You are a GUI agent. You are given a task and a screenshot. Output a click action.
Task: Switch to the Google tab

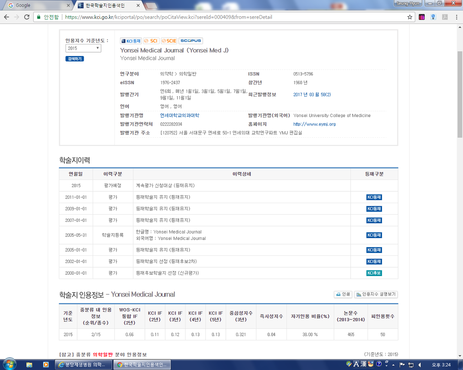pos(37,5)
